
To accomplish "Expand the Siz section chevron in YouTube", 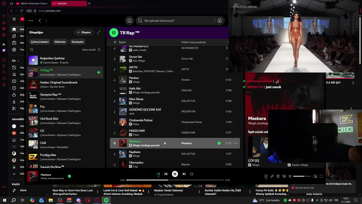I will coord(18,61).
